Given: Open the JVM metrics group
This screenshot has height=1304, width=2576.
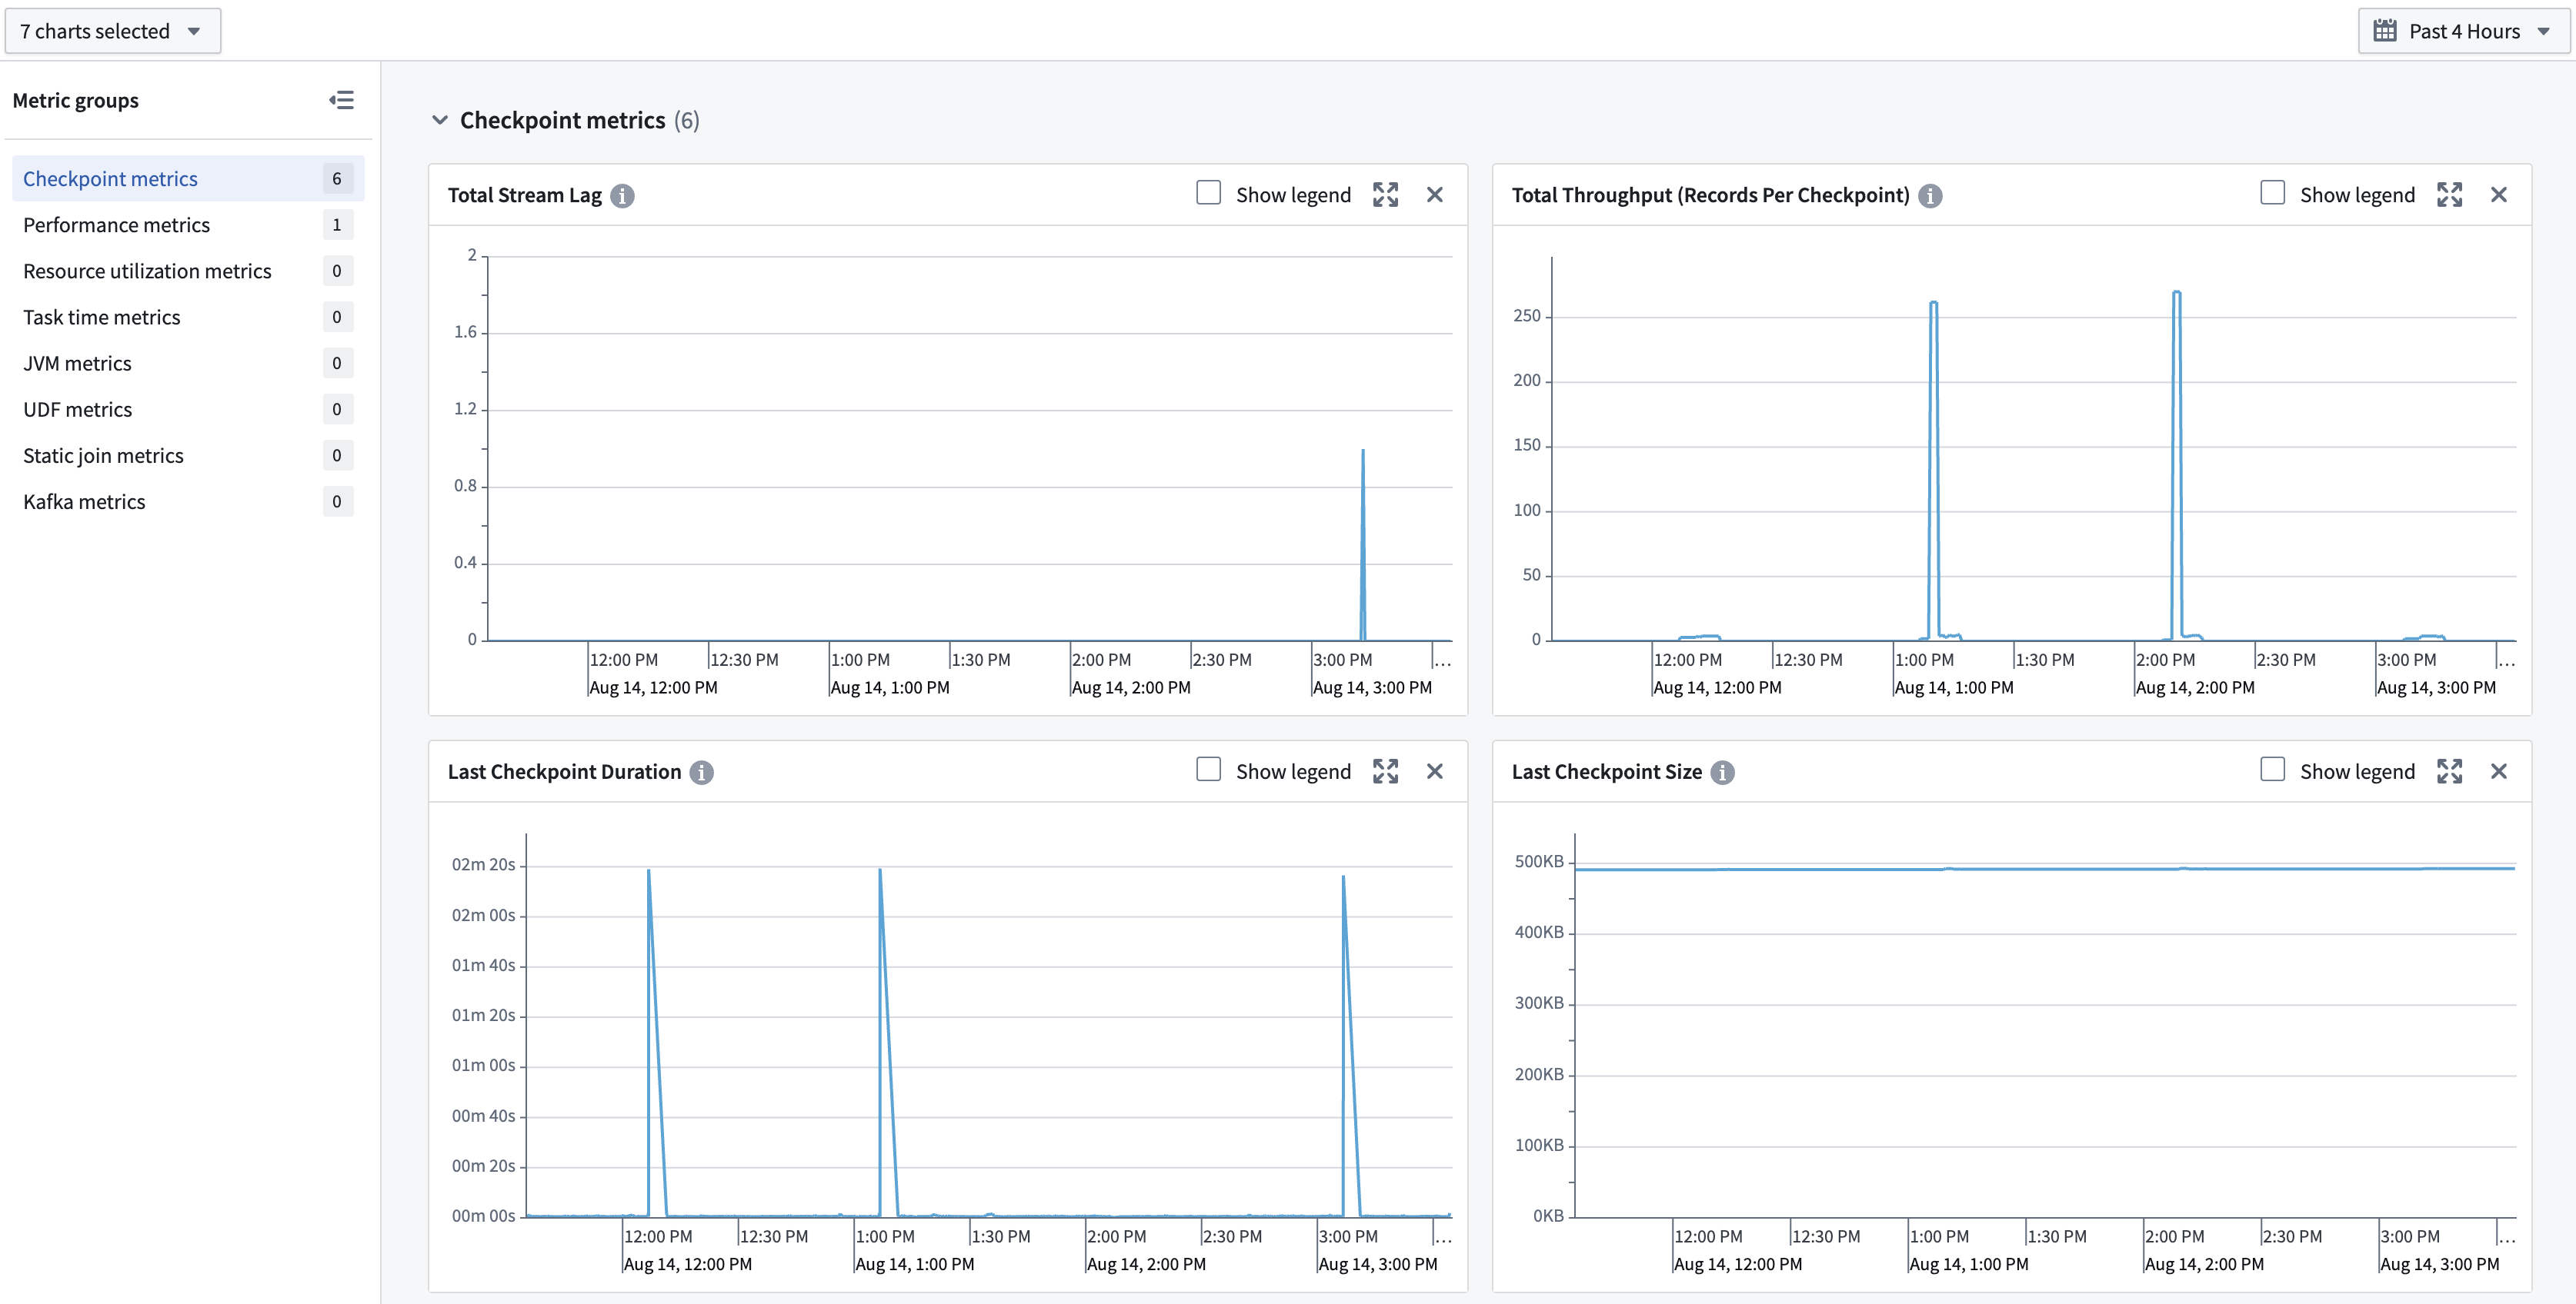Looking at the screenshot, I should (77, 363).
